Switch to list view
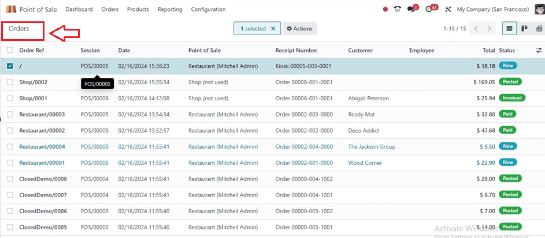Screen dimensions: 545x238 [509, 29]
